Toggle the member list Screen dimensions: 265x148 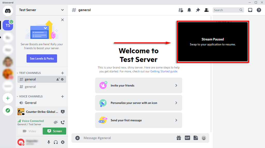[207, 10]
